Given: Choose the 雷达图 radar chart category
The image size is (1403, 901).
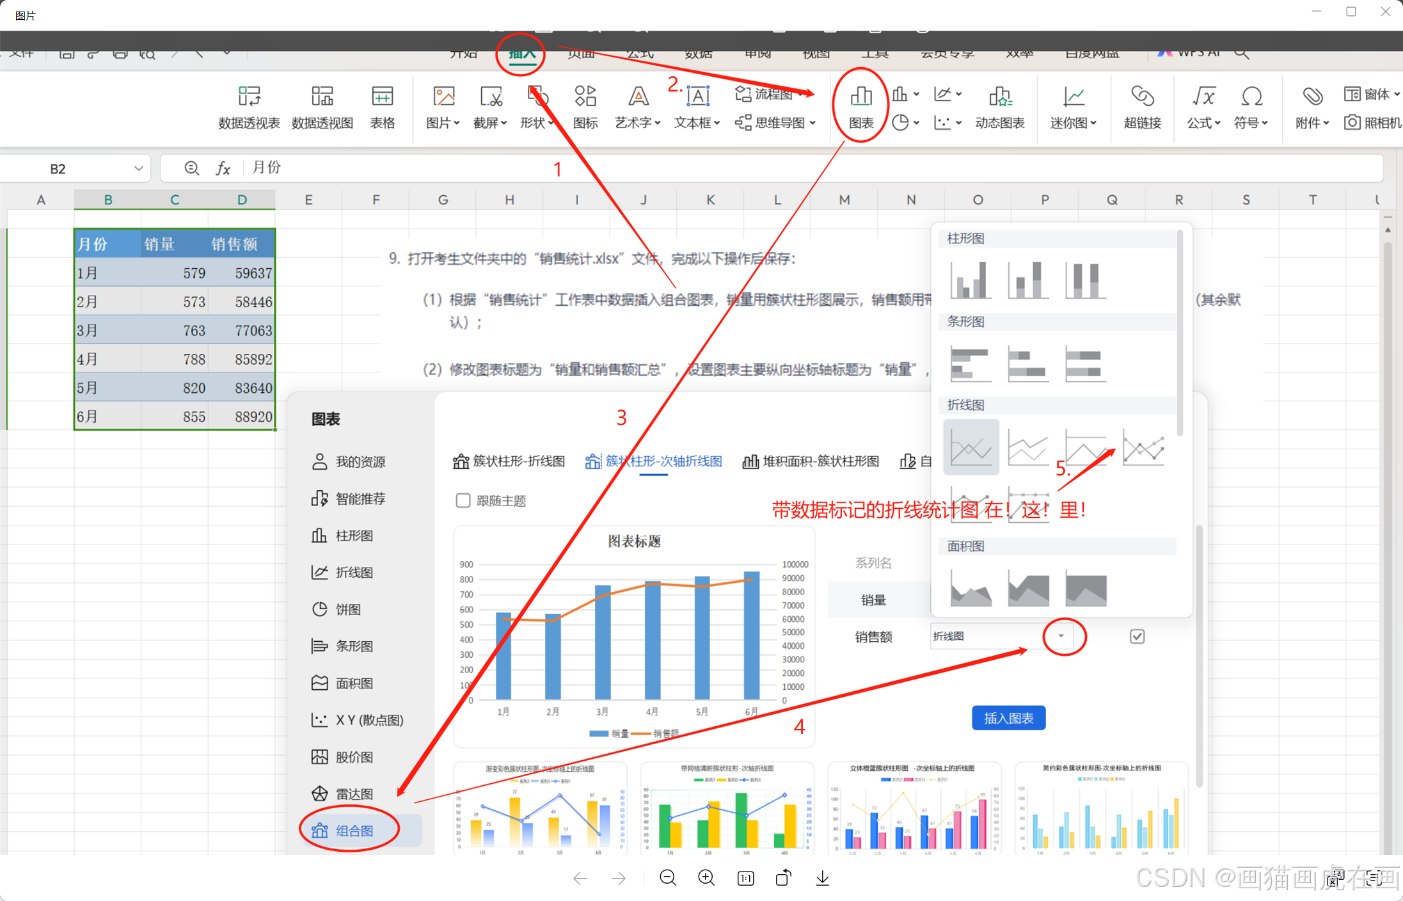Looking at the screenshot, I should pyautogui.click(x=354, y=793).
